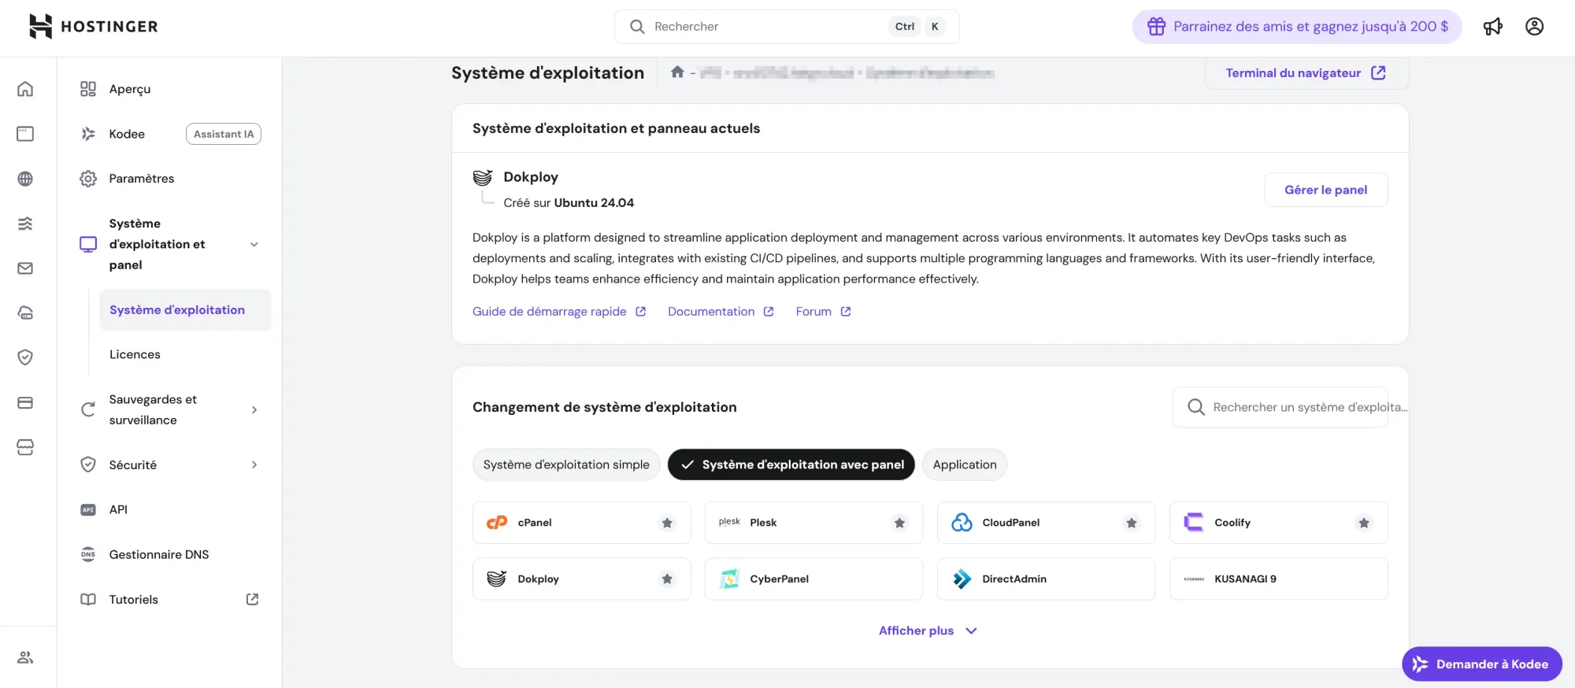
Task: Click the breadcrumb home icon
Action: 677,72
